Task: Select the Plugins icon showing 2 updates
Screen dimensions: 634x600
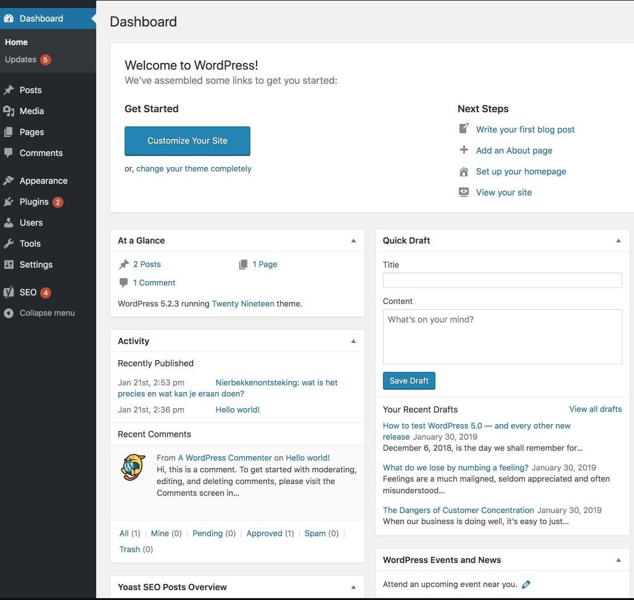Action: click(x=10, y=200)
